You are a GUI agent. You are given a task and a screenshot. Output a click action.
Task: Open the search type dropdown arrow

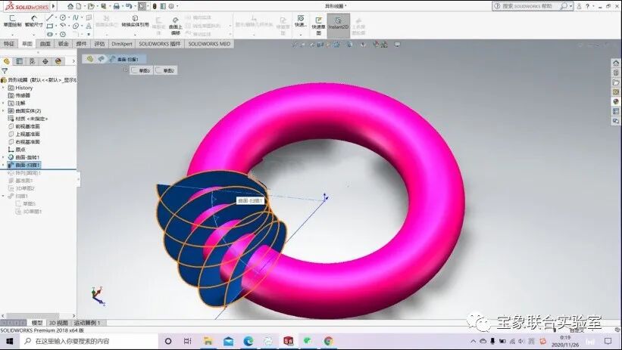point(570,6)
